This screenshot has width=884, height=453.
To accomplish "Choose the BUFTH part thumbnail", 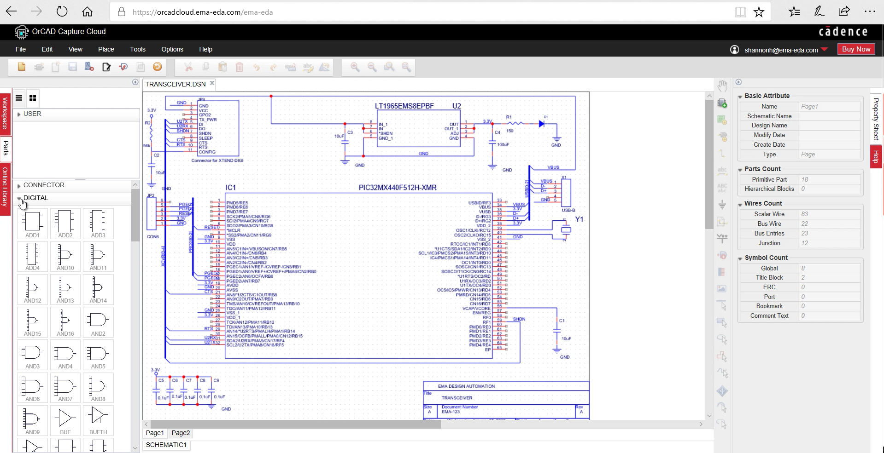I will coord(98,420).
